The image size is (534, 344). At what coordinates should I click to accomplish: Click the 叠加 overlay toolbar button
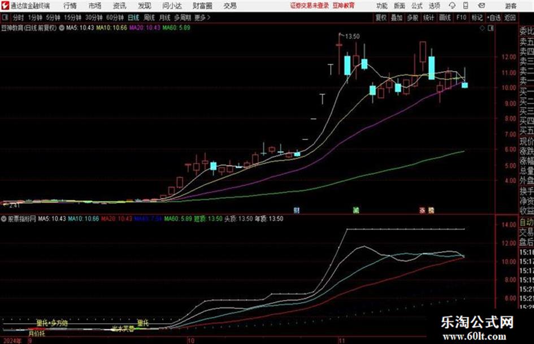(397, 18)
